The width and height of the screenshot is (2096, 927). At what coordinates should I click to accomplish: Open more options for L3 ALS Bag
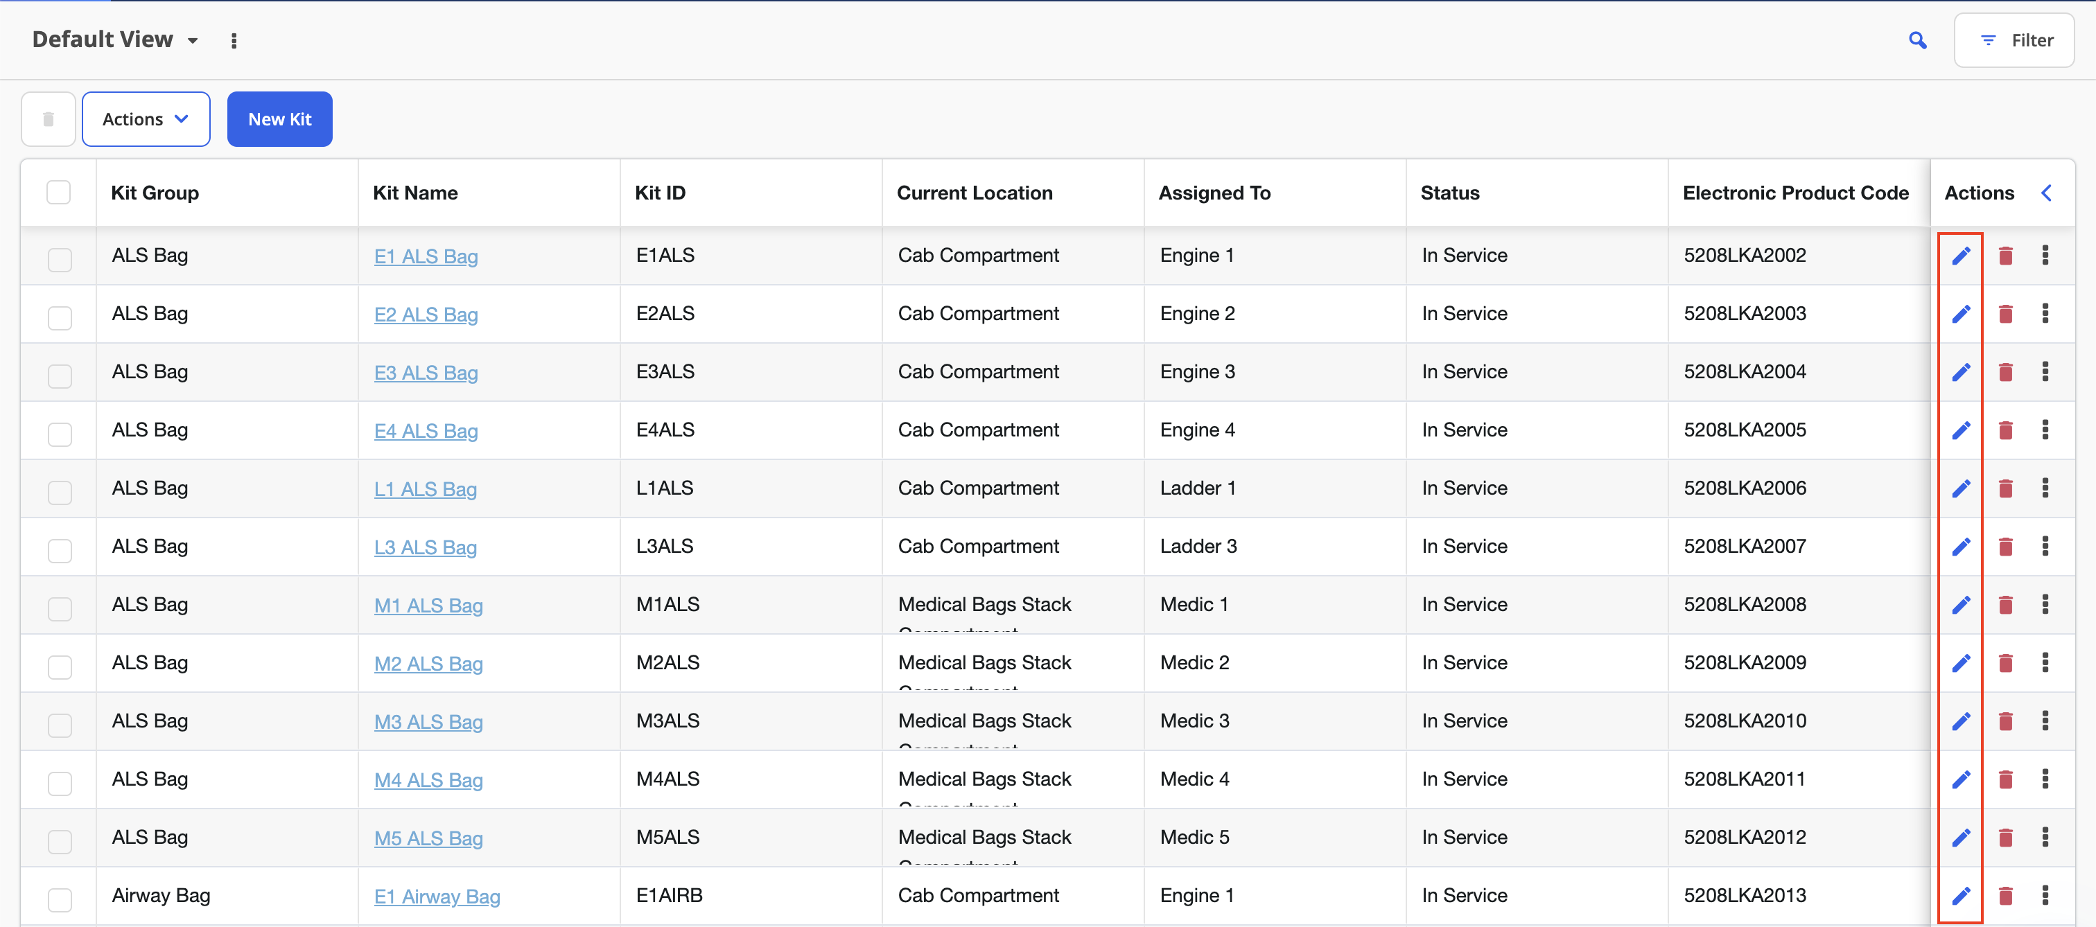(2045, 547)
